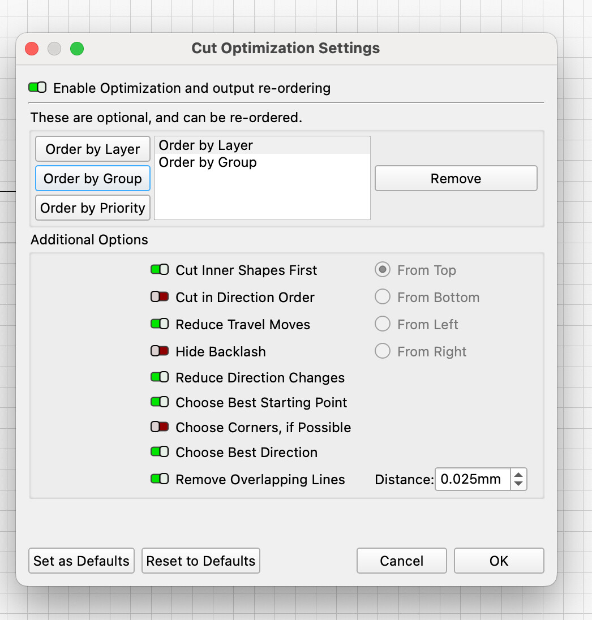Turn off Reduce Travel Moves

click(x=160, y=324)
